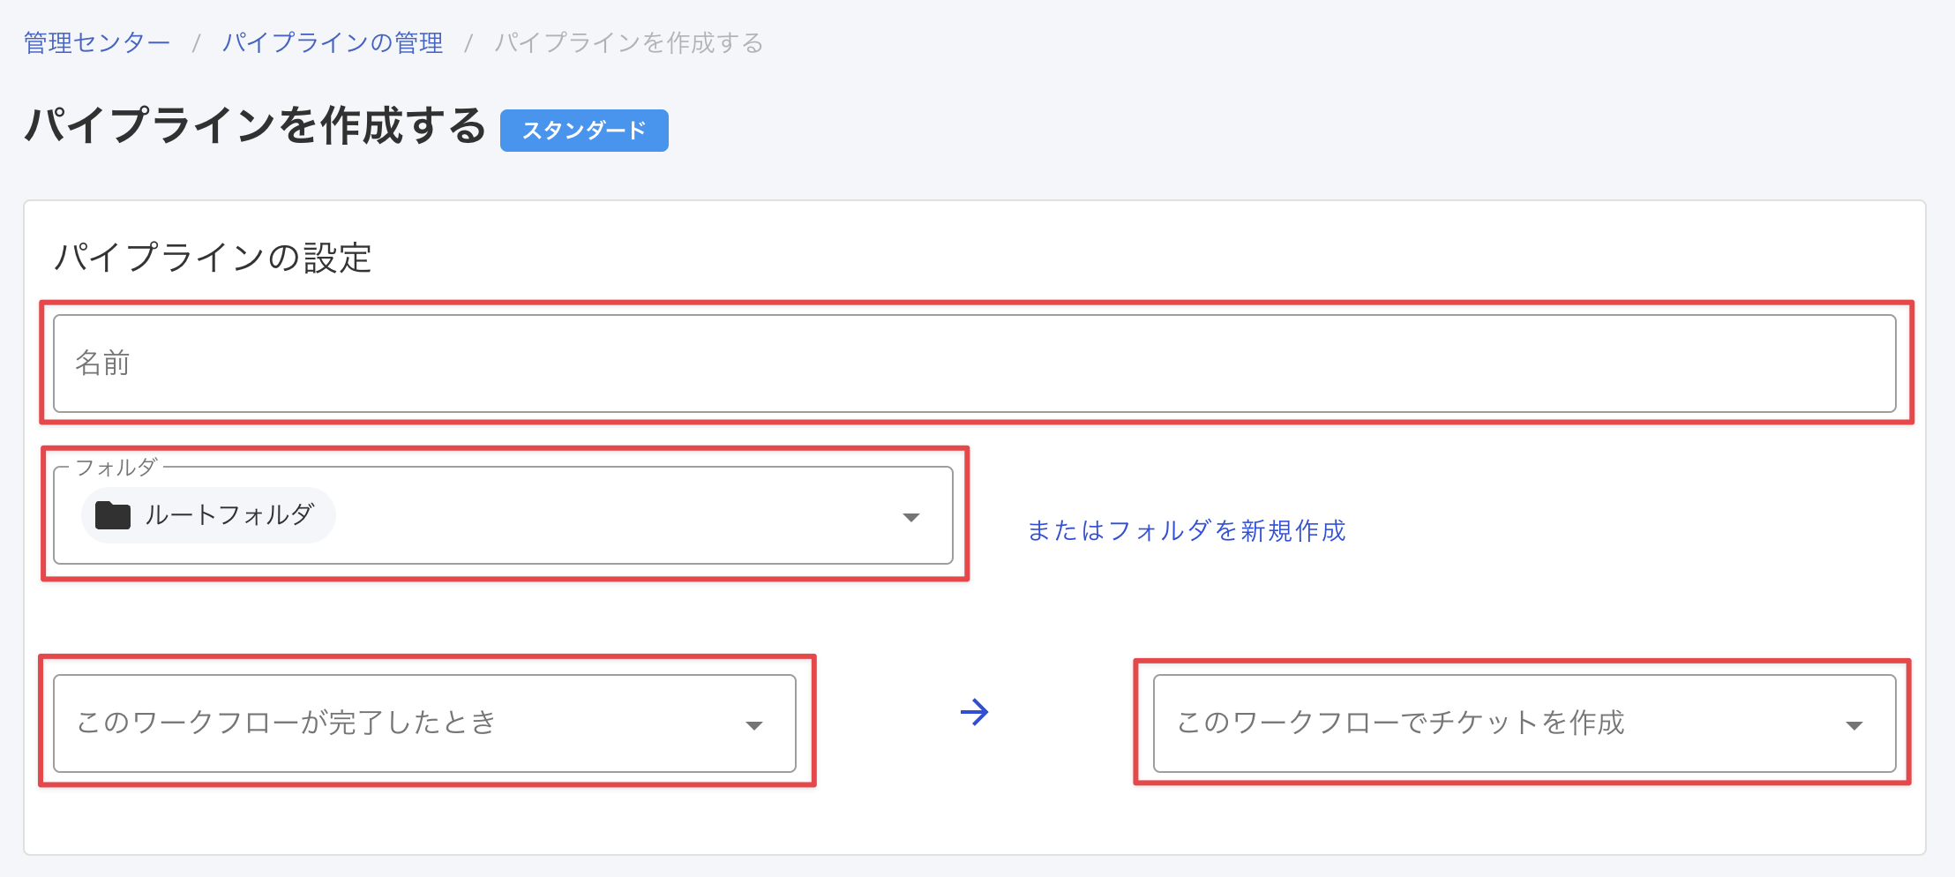
Task: Click the small フォルダ field label
Action: 116,467
